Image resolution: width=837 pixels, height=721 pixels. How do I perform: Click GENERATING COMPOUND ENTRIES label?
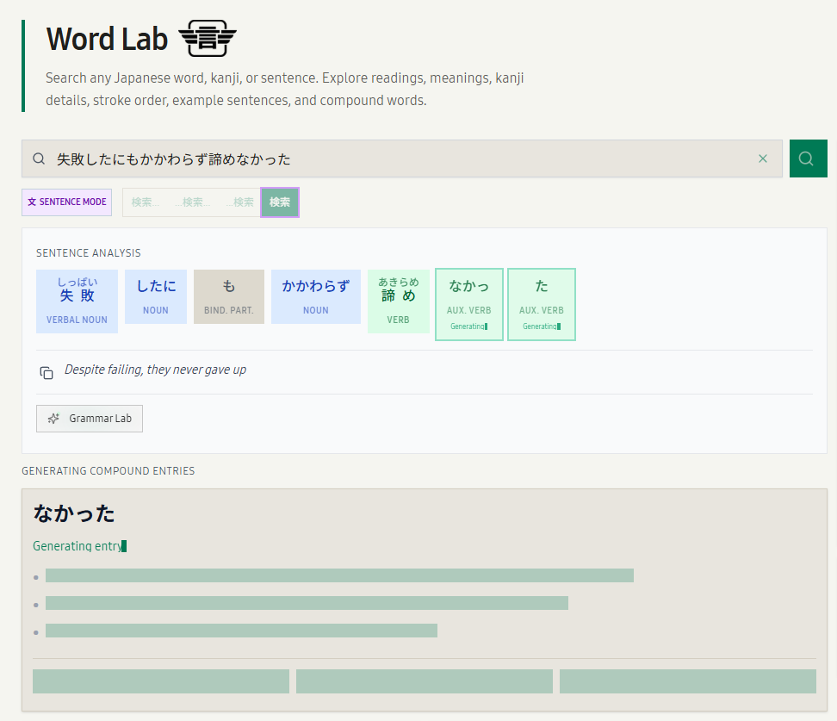pos(108,471)
